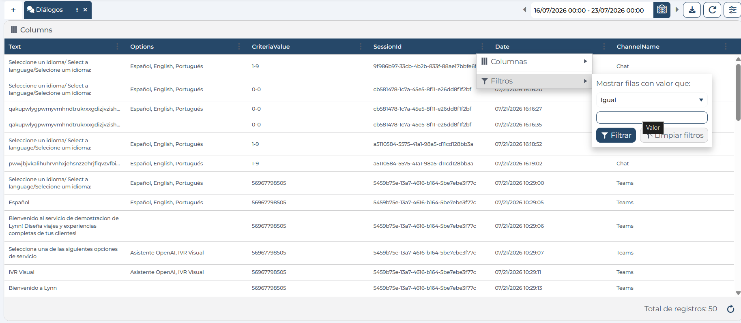The width and height of the screenshot is (741, 323).
Task: Open the settings sliders icon
Action: pos(732,10)
